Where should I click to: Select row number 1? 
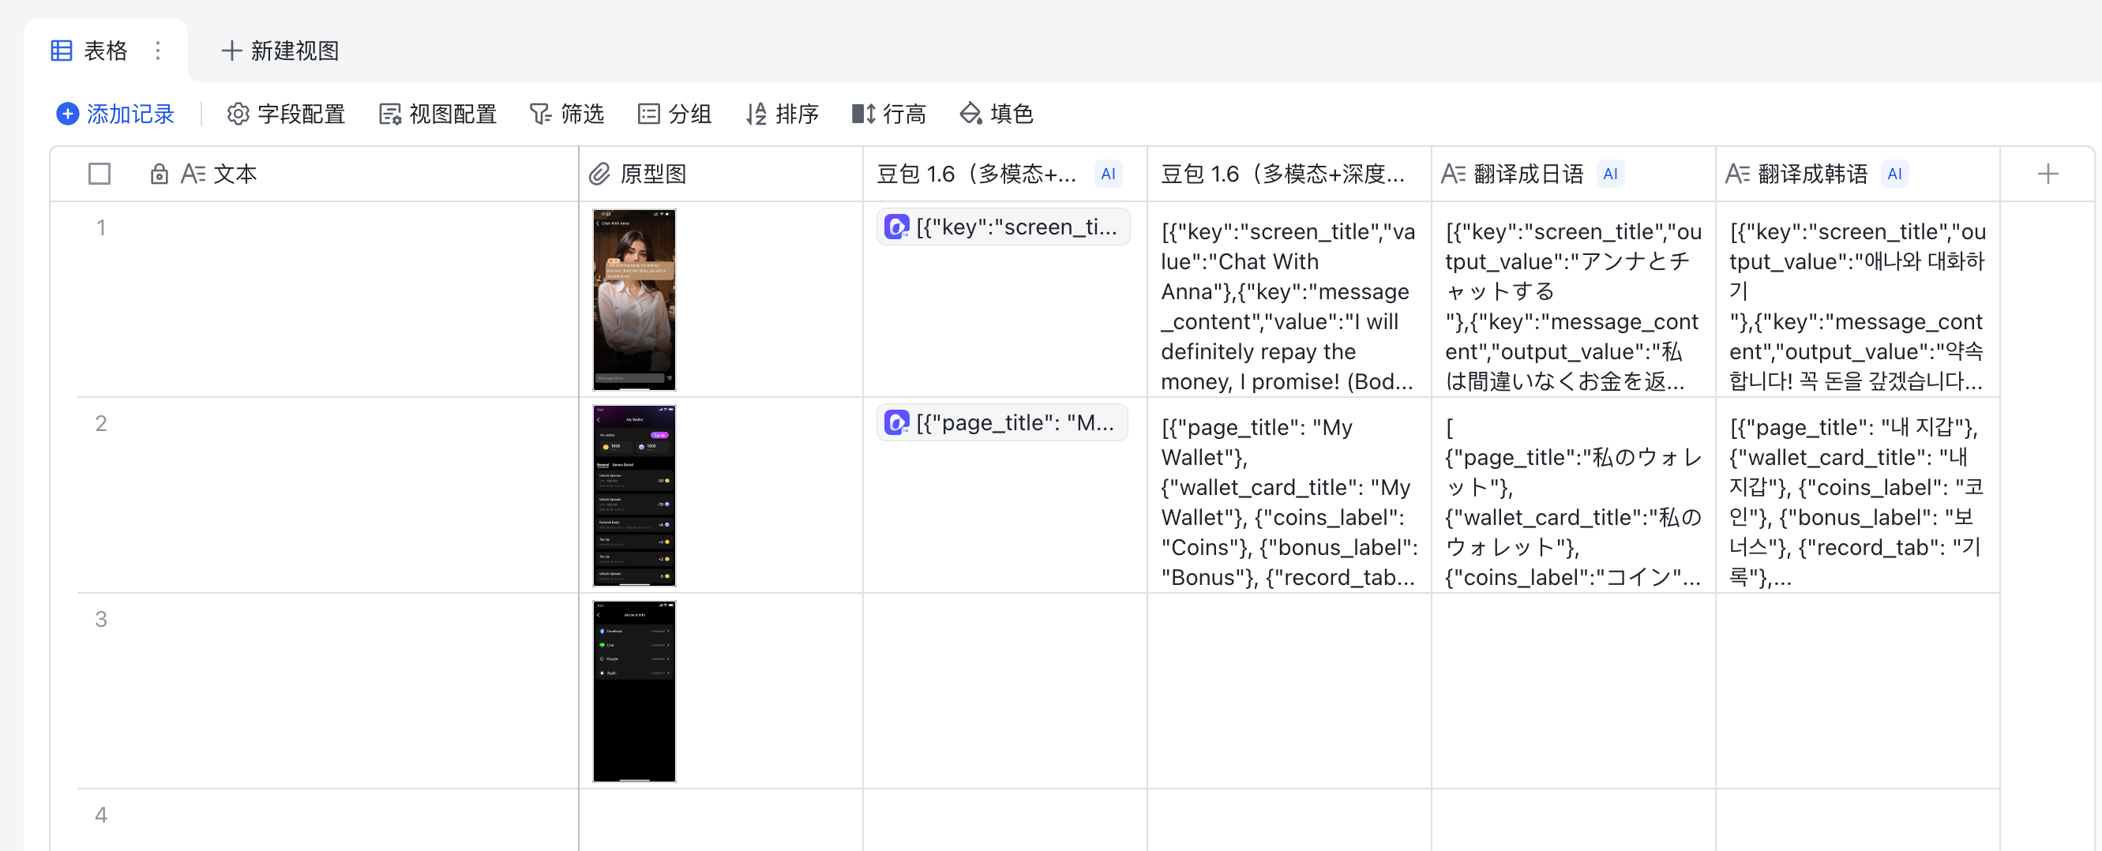pos(101,227)
